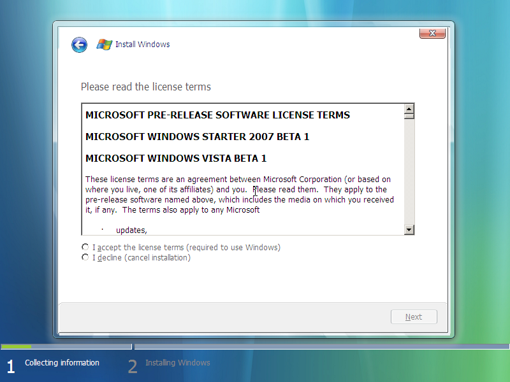
Task: Click "MICROSOFT PRE-RELEASE SOFTWARE LICENSE TERMS" heading
Action: pos(217,115)
